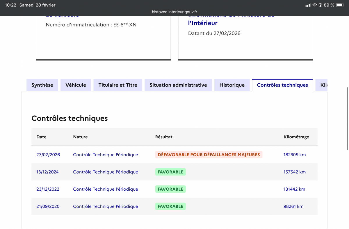Image resolution: width=349 pixels, height=229 pixels.
Task: Click the 27/02/2026 inspection date
Action: tap(48, 155)
